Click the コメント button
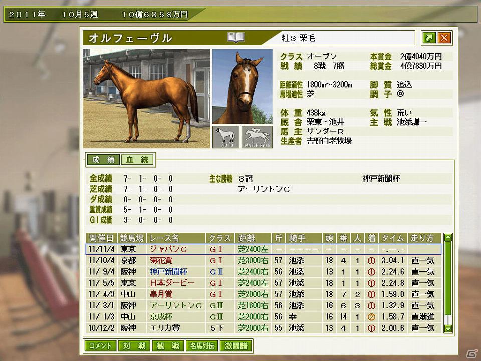The height and width of the screenshot is (361, 481). 100,346
